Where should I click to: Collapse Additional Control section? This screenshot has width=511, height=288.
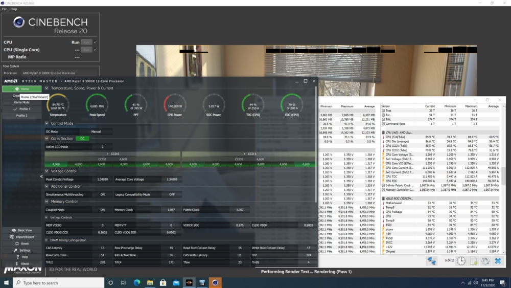coord(47,186)
